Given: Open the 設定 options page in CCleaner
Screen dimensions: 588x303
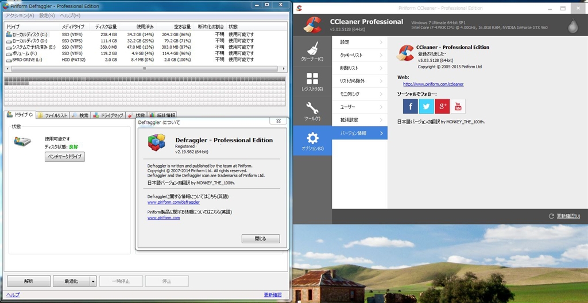Looking at the screenshot, I should (x=359, y=42).
